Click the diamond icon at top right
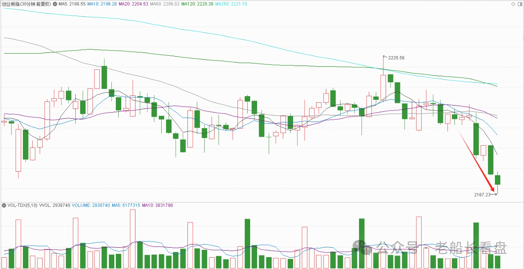This screenshot has width=524, height=269. pyautogui.click(x=513, y=4)
